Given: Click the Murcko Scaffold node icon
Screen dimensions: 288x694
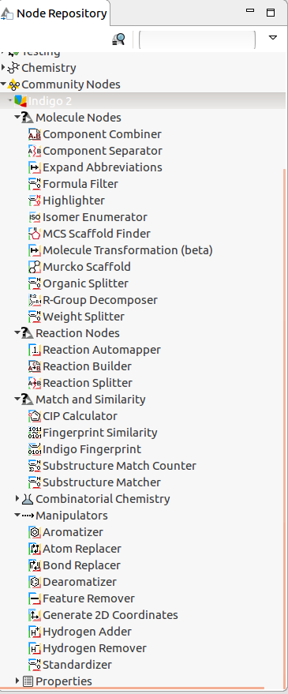Looking at the screenshot, I should point(35,267).
